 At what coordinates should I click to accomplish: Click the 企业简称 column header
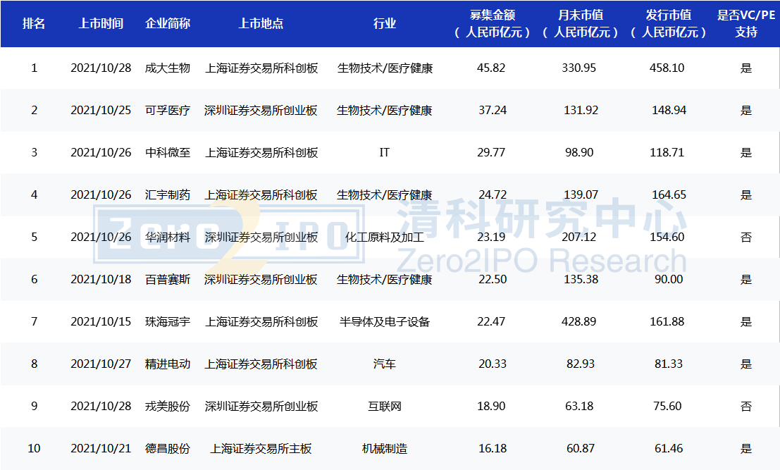168,23
